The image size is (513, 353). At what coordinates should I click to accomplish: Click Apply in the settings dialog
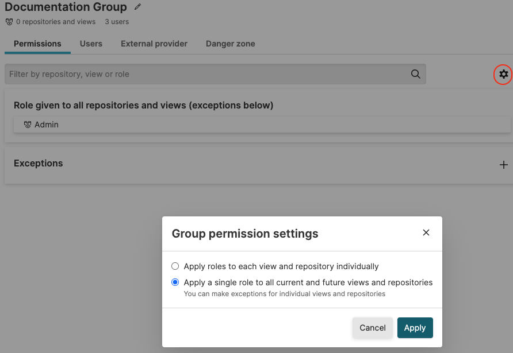pyautogui.click(x=415, y=328)
